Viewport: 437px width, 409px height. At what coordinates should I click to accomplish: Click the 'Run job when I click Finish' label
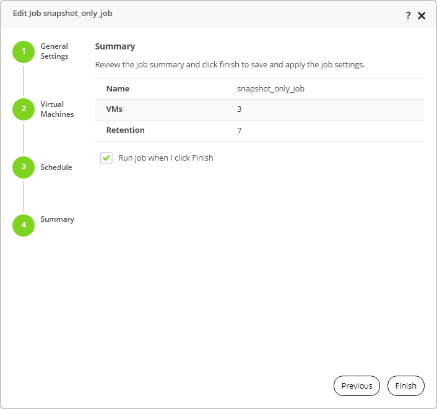click(x=165, y=158)
